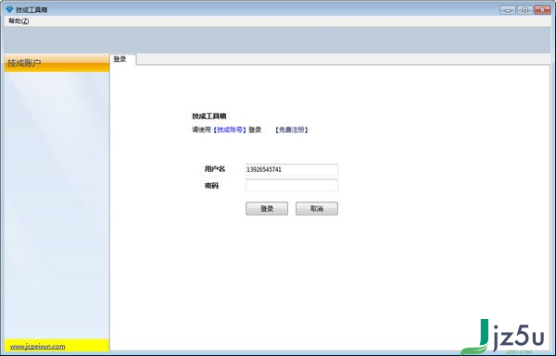Click the 登录 login button
This screenshot has height=356, width=556.
[x=267, y=208]
